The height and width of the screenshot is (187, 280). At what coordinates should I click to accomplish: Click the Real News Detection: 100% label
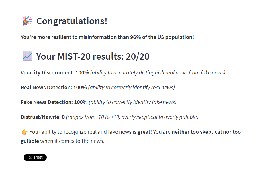coord(54,88)
